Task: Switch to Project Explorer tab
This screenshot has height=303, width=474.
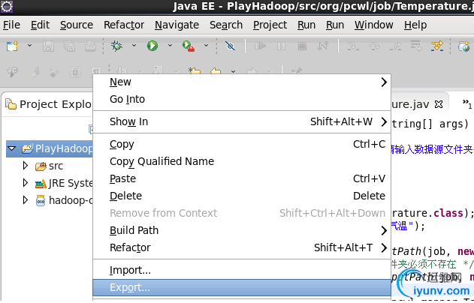Action: pos(48,104)
